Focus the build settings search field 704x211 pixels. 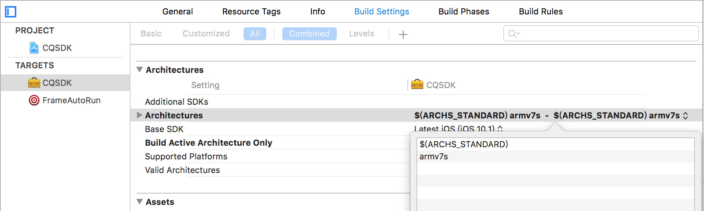coord(601,33)
